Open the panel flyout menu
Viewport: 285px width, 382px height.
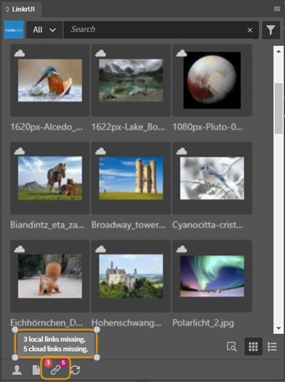click(x=277, y=9)
